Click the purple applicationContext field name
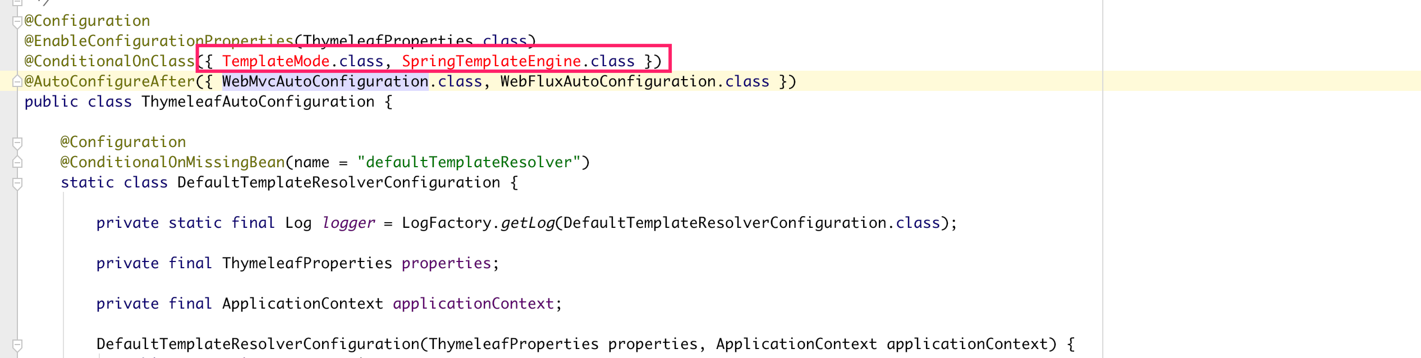Screen dimensions: 1421x358 click(x=473, y=304)
